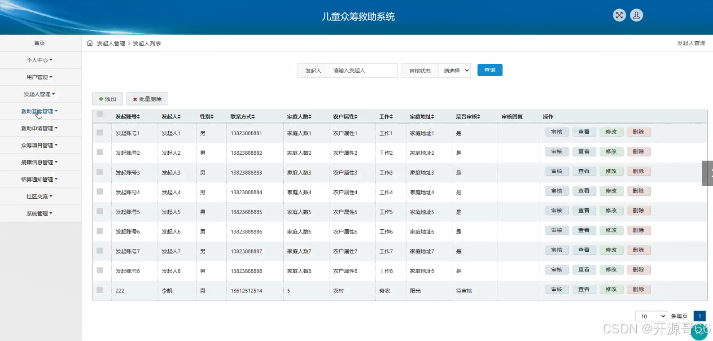713x341 pixels.
Task: Expand the 系统管理 sidebar menu
Action: (40, 214)
